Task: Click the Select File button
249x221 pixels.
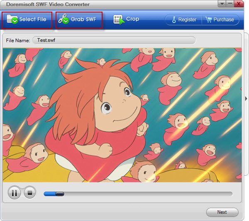Action: 27,20
